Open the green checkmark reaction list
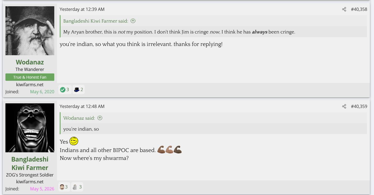Screen dimensions: 374x195 65,89
